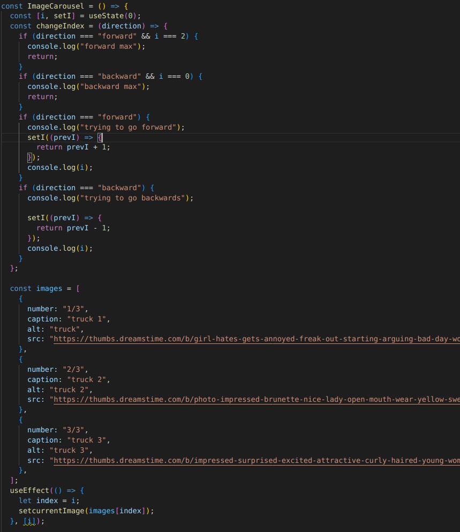Click the console.log("forward max") line
Image resolution: width=460 pixels, height=532 pixels.
(x=86, y=46)
